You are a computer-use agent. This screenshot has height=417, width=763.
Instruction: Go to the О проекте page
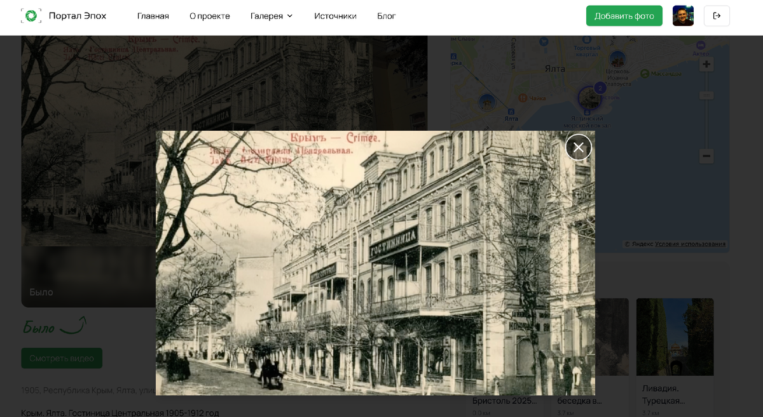[210, 16]
